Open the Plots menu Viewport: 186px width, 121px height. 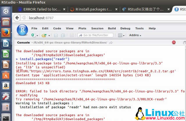pyautogui.click(x=82, y=28)
